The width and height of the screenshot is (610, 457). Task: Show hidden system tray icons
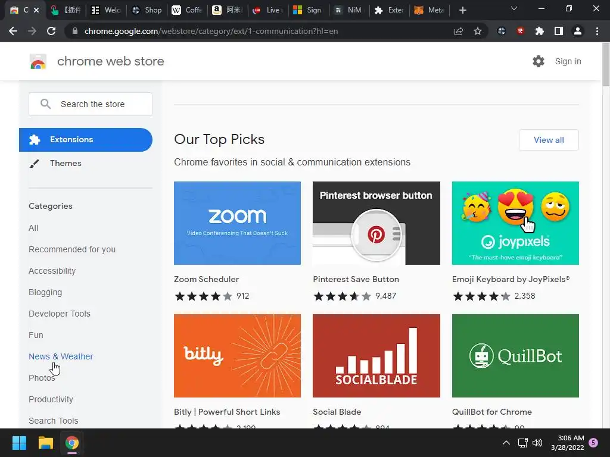click(506, 443)
